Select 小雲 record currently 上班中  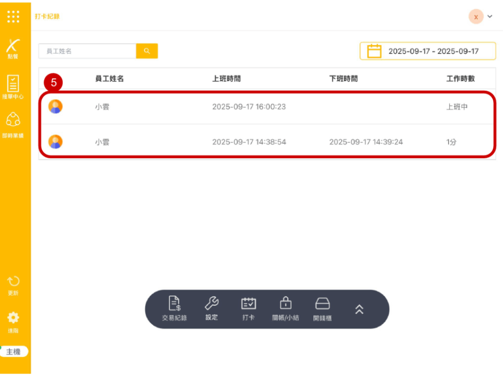(x=265, y=107)
